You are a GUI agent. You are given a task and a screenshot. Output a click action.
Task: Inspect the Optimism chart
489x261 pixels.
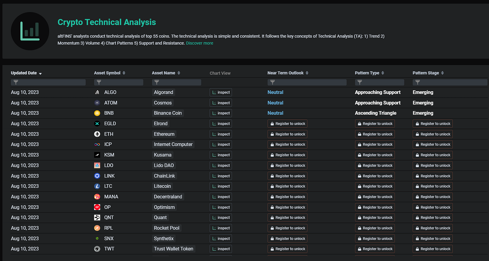coord(221,207)
